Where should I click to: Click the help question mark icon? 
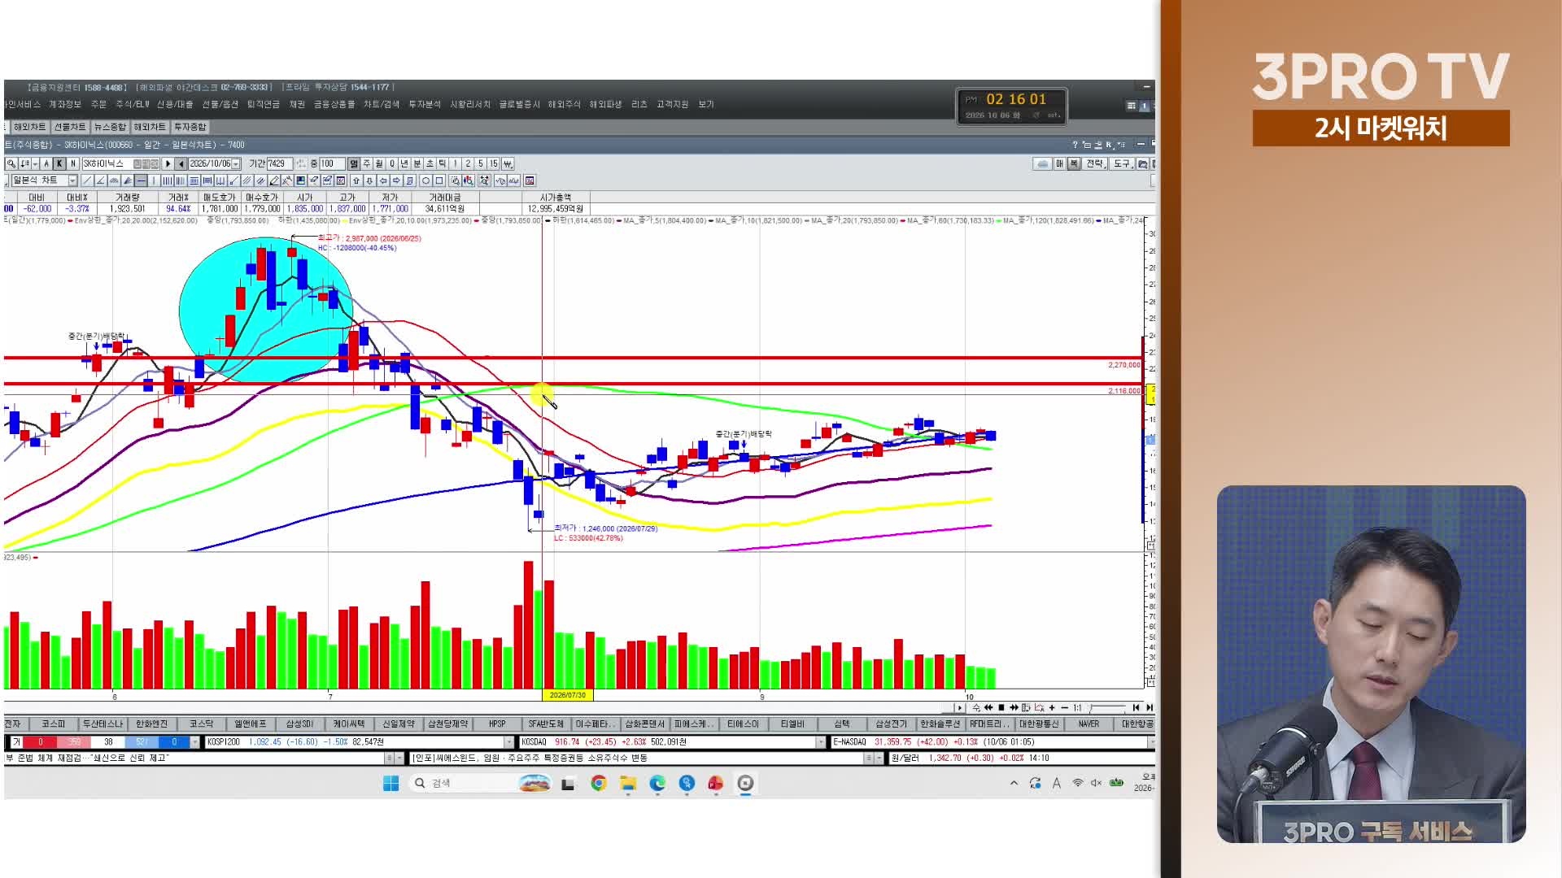click(1075, 144)
